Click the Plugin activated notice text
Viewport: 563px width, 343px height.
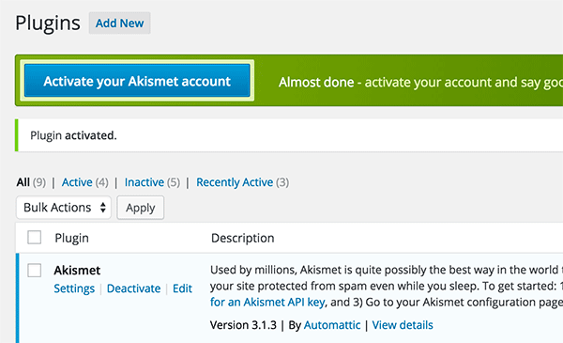73,135
